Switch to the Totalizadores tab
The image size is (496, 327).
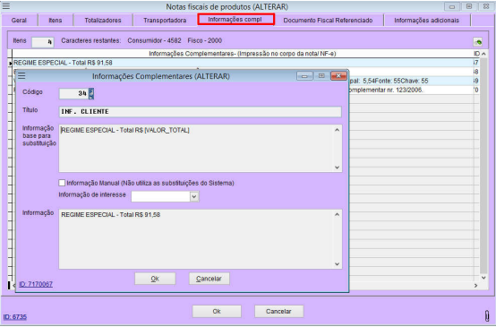pyautogui.click(x=103, y=21)
